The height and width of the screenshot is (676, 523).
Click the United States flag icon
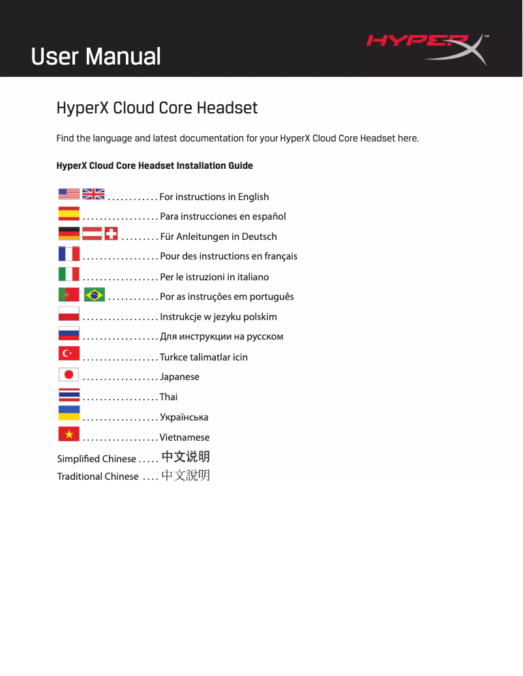pyautogui.click(x=67, y=193)
